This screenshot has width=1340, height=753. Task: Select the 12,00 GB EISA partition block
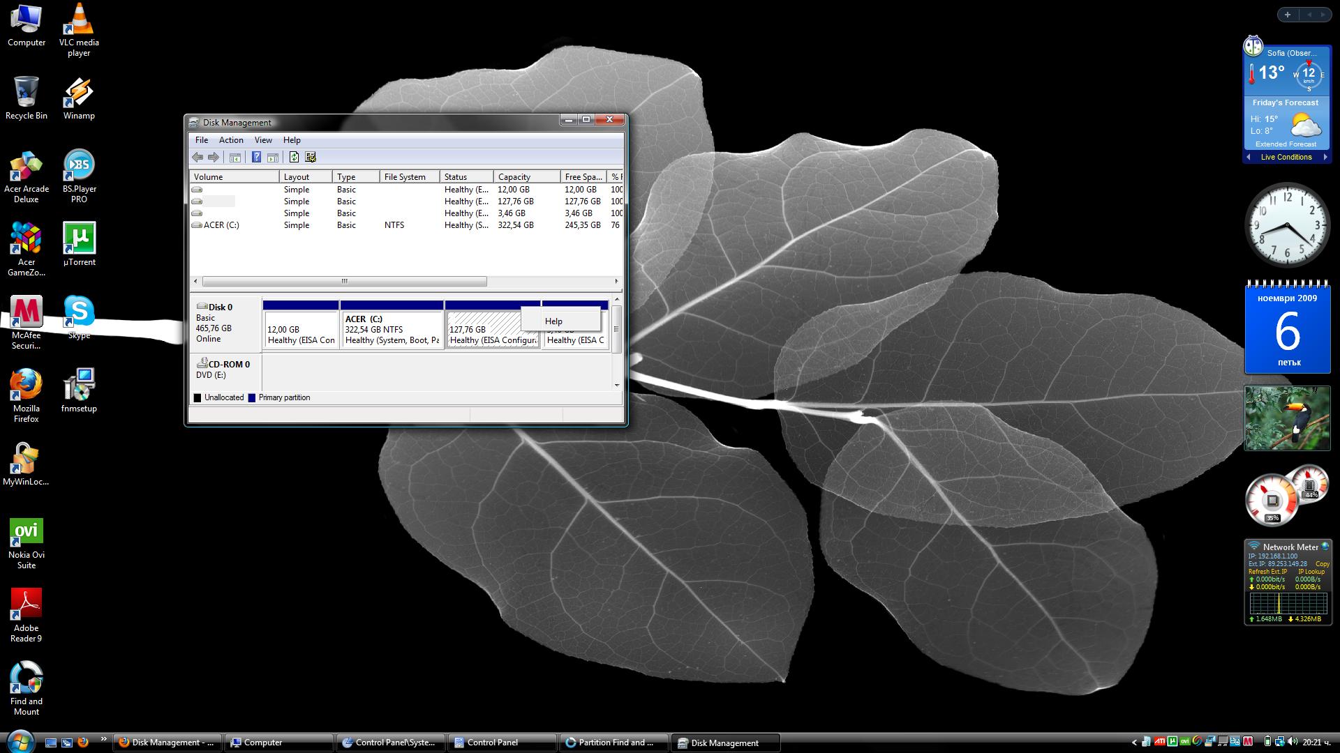[x=301, y=325]
